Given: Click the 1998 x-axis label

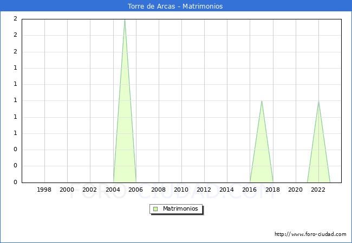Looking at the screenshot, I should click(44, 190).
